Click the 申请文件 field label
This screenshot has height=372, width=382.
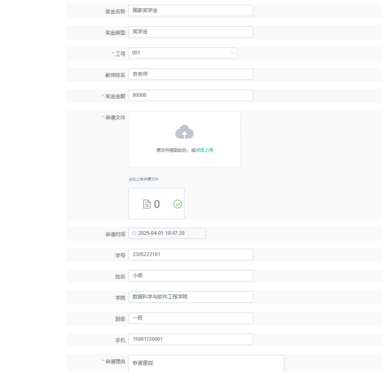coord(115,118)
